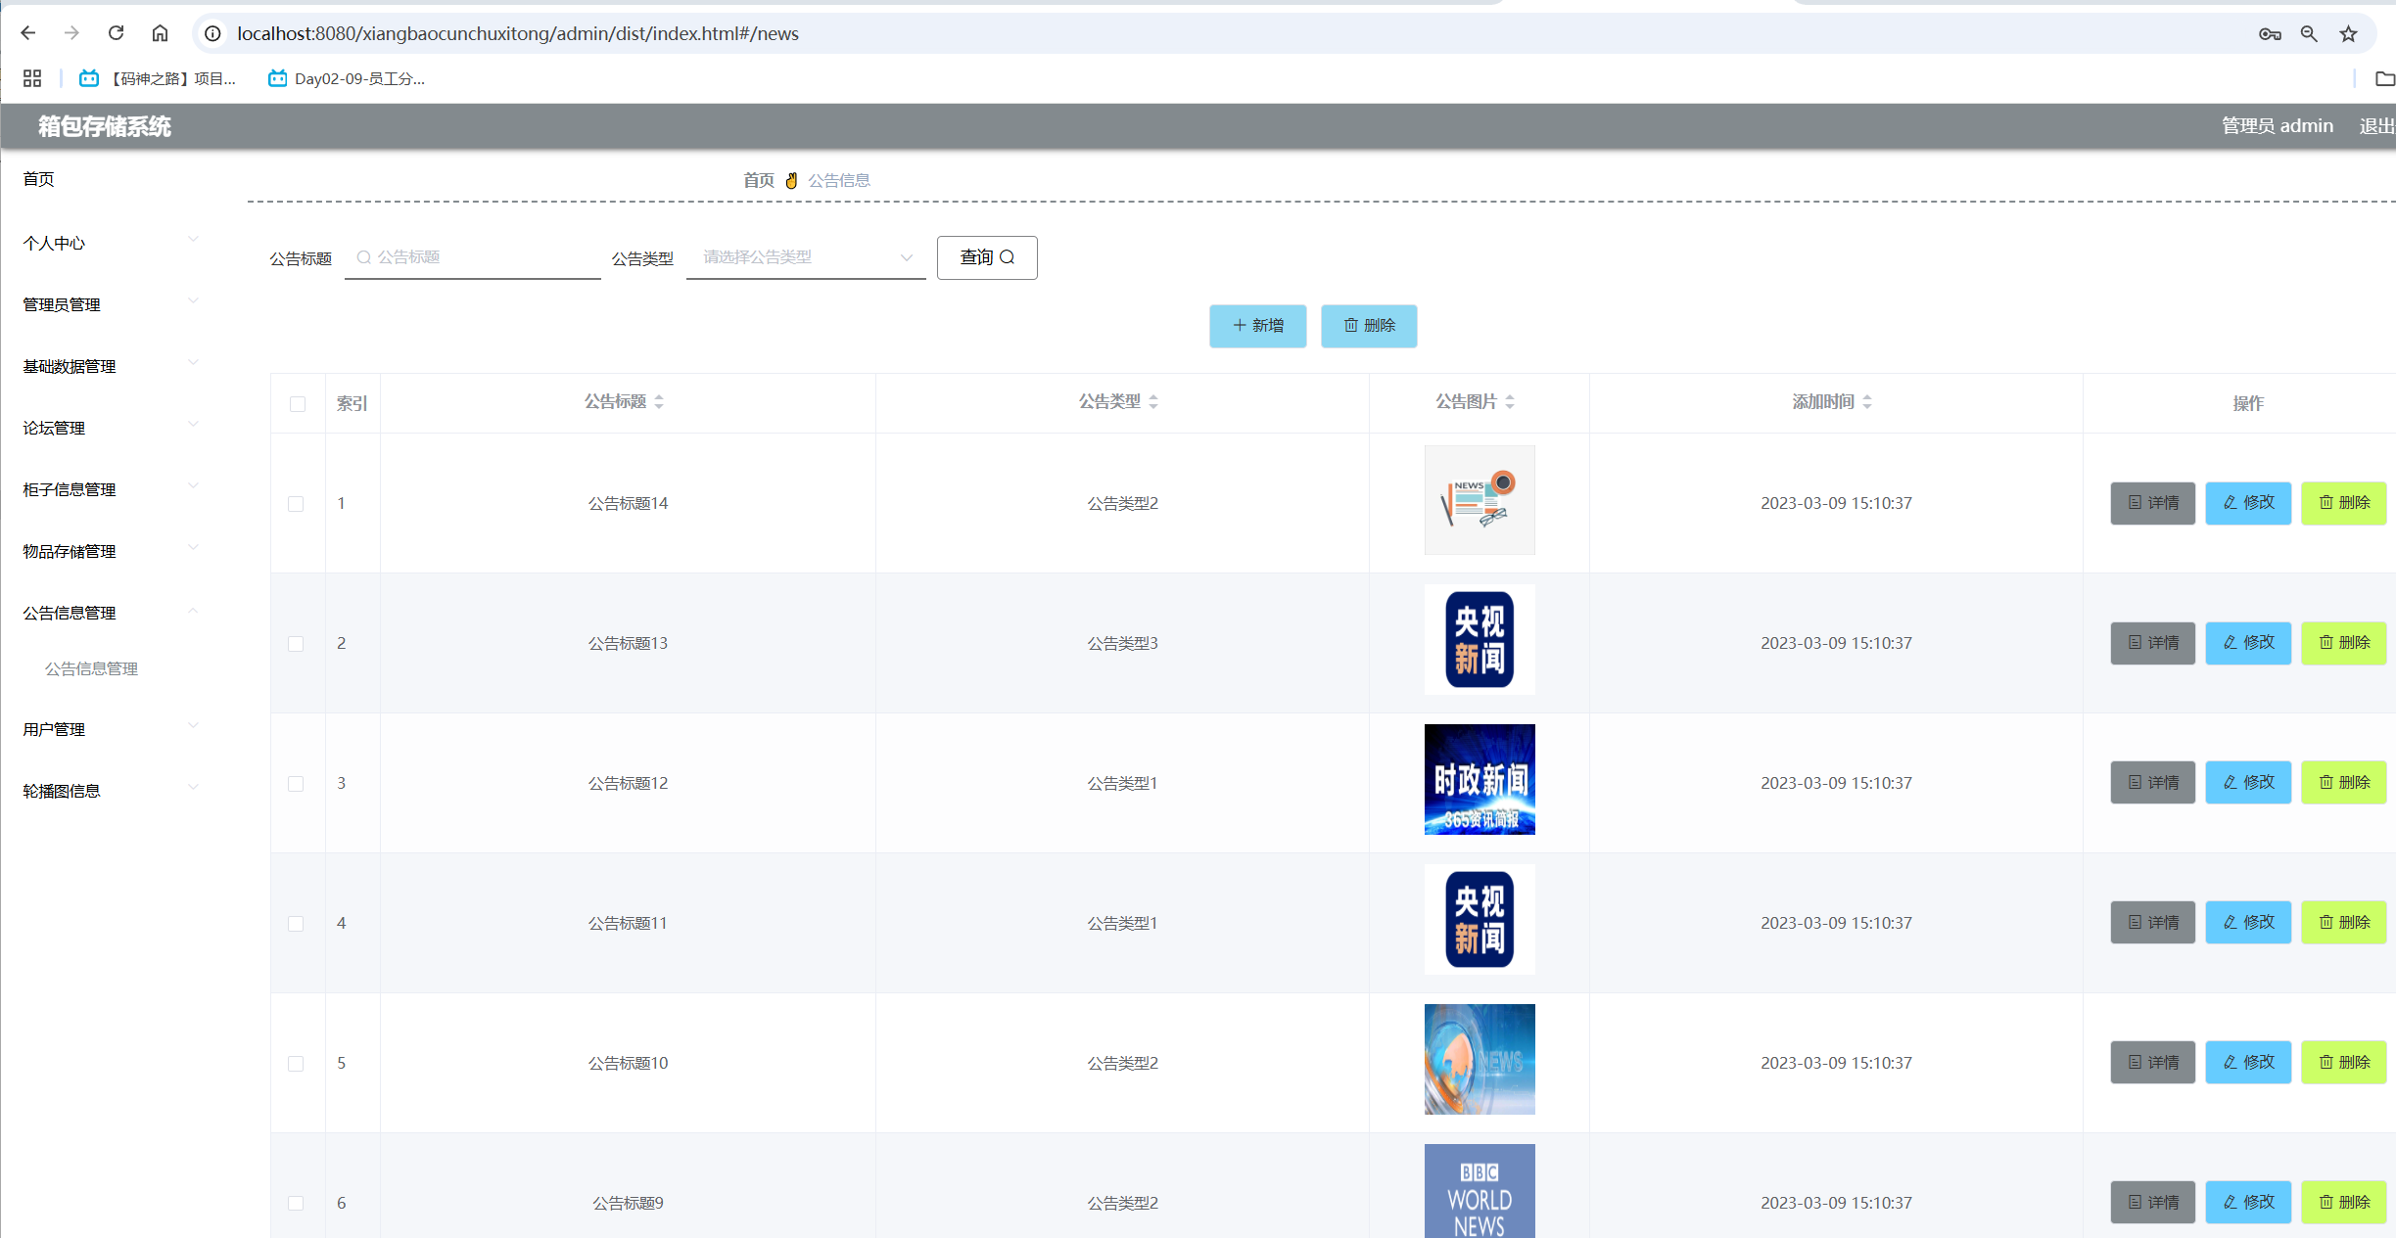Viewport: 2396px width, 1238px height.
Task: Click into the 公告标题 search field
Action: [472, 257]
